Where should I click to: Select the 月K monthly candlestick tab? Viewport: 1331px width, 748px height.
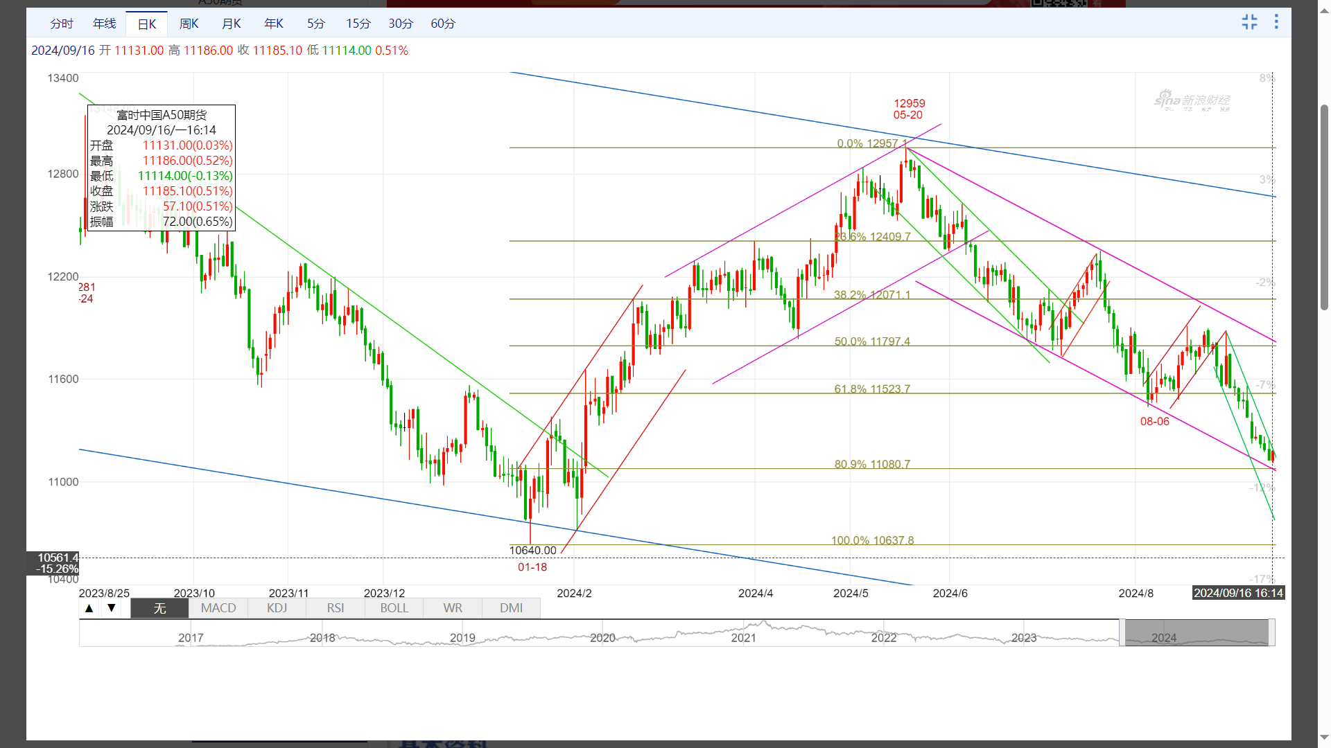[x=231, y=24]
